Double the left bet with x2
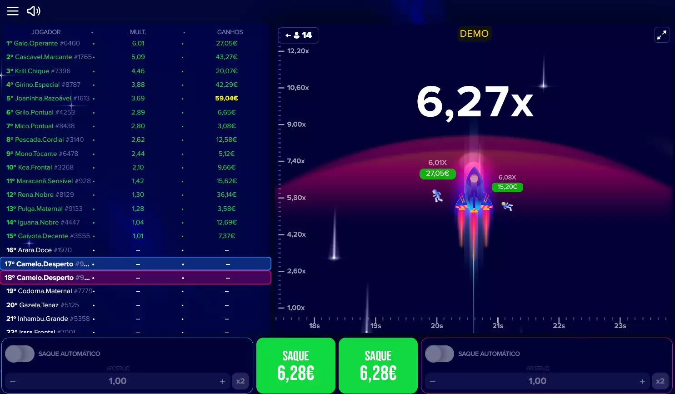675x394 pixels. coord(240,381)
